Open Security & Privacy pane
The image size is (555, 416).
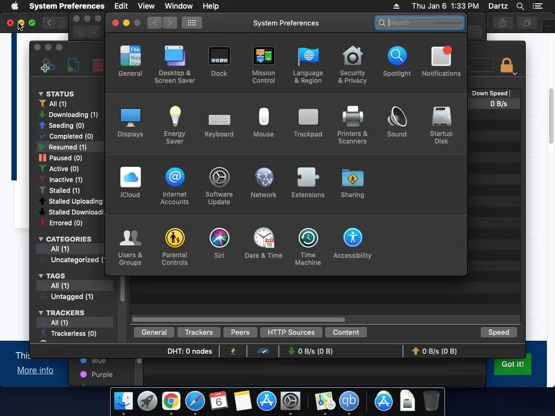pos(352,65)
